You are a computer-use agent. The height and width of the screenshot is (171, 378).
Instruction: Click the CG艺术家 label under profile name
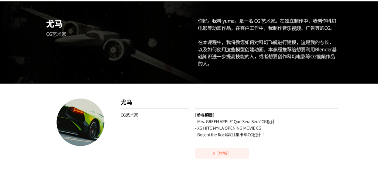click(x=129, y=115)
